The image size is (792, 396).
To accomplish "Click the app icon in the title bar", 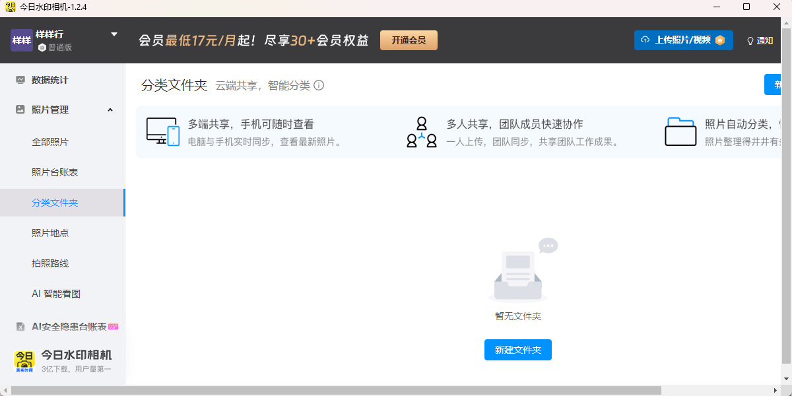I will tap(10, 7).
